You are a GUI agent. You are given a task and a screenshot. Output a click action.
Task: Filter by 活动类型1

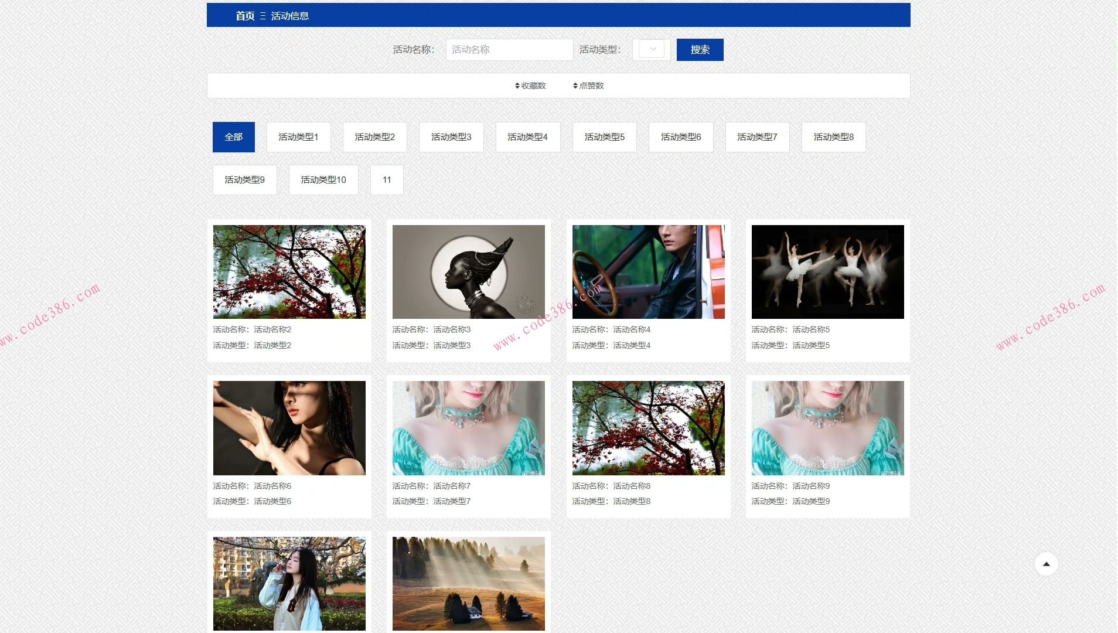(298, 137)
